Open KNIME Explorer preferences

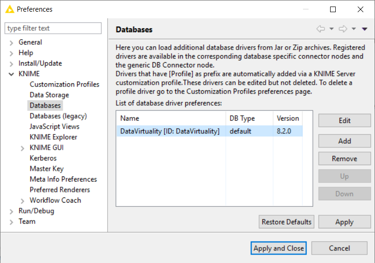click(x=53, y=137)
